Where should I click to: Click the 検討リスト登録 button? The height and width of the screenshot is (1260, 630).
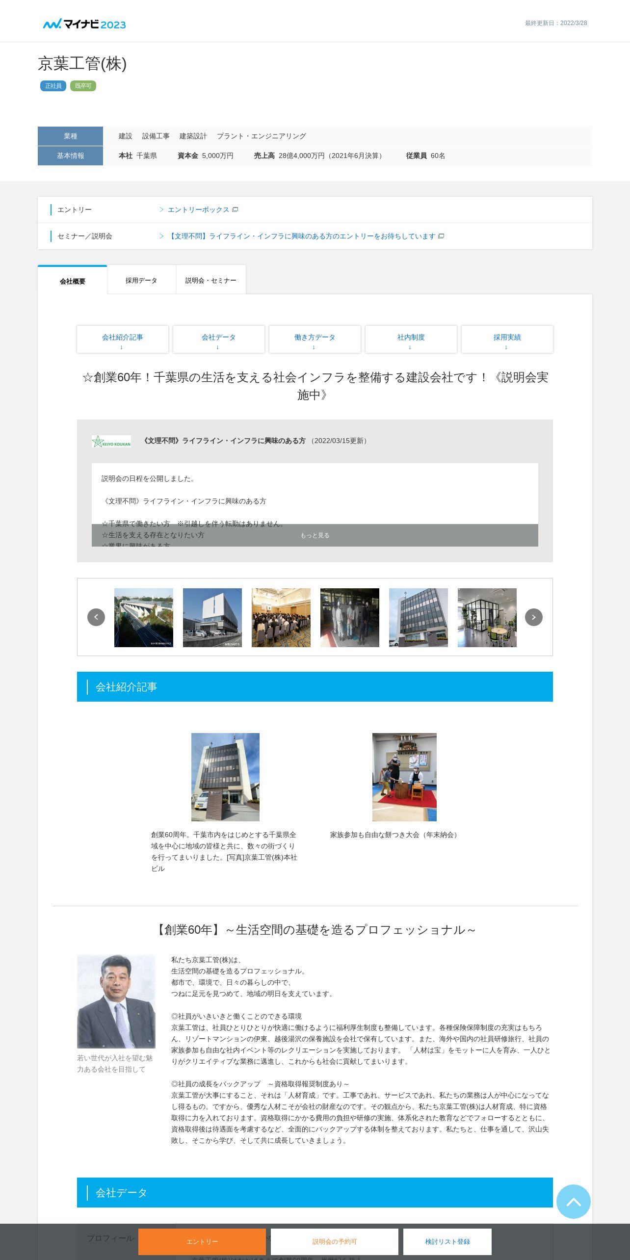point(447,1242)
